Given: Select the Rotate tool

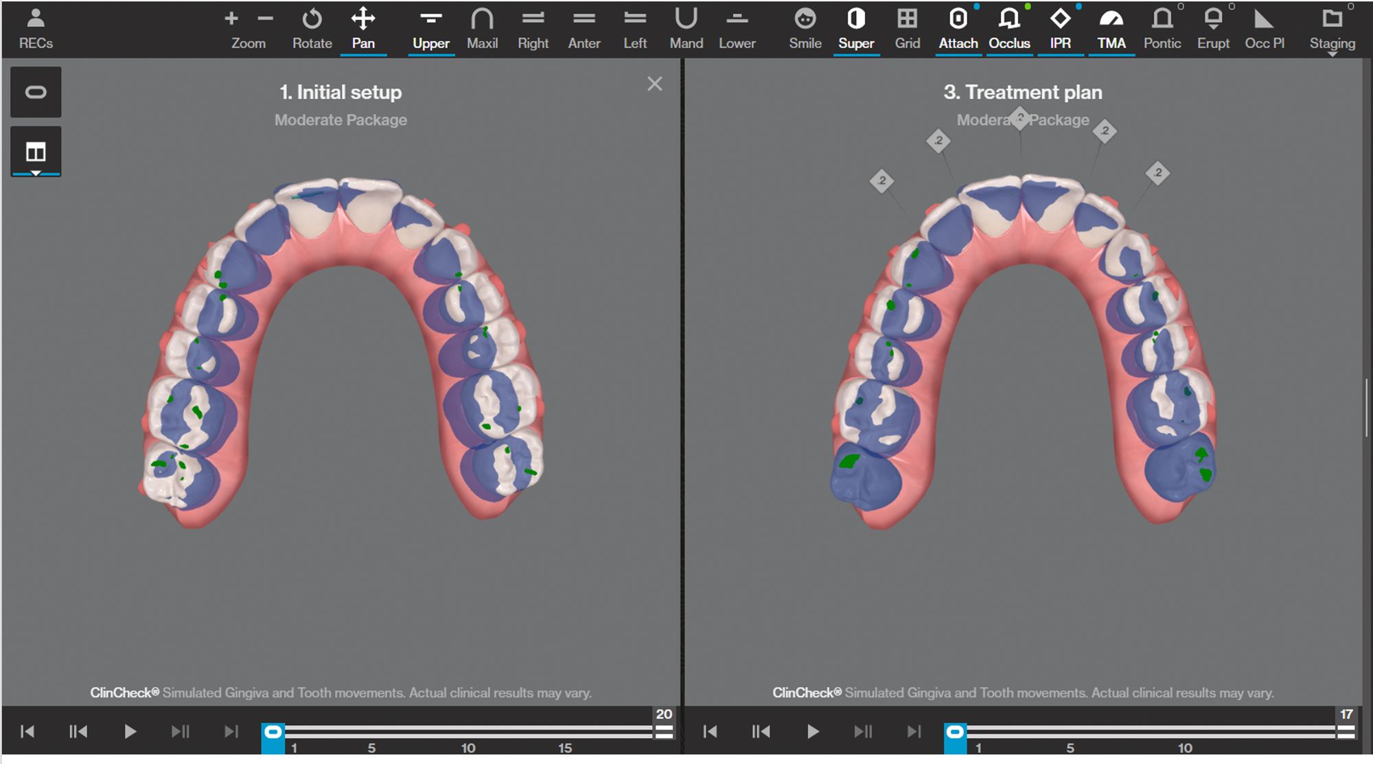Looking at the screenshot, I should click(x=312, y=30).
